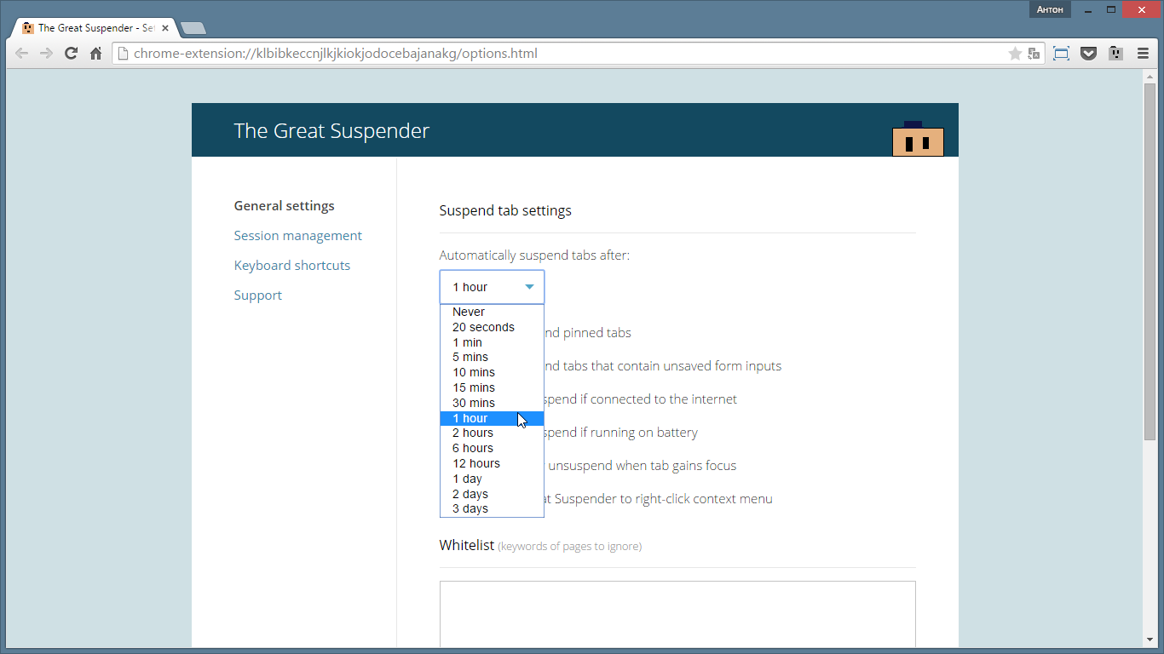This screenshot has width=1164, height=654.
Task: Click the running on battery option label
Action: click(x=621, y=433)
